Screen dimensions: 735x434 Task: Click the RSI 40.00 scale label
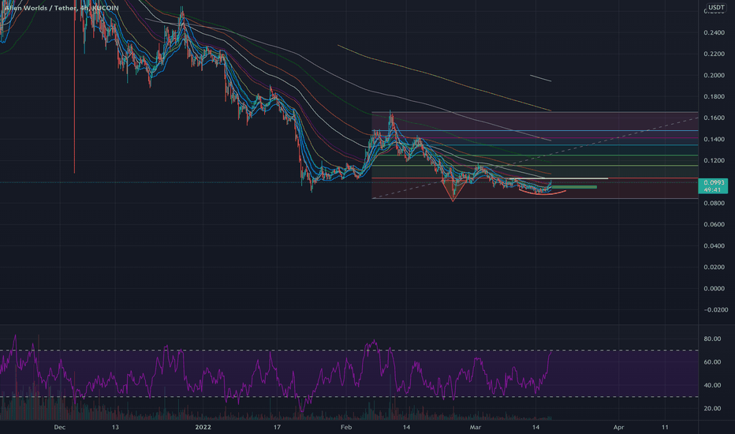712,385
